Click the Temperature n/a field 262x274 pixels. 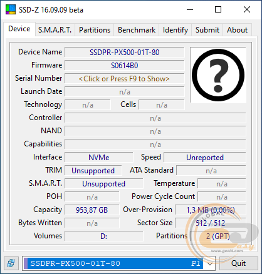[222, 184]
